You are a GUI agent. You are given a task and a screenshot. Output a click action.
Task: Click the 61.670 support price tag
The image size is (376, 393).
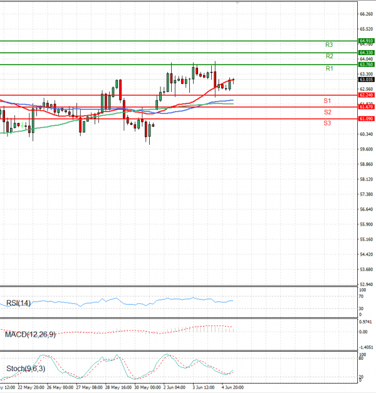click(x=367, y=107)
